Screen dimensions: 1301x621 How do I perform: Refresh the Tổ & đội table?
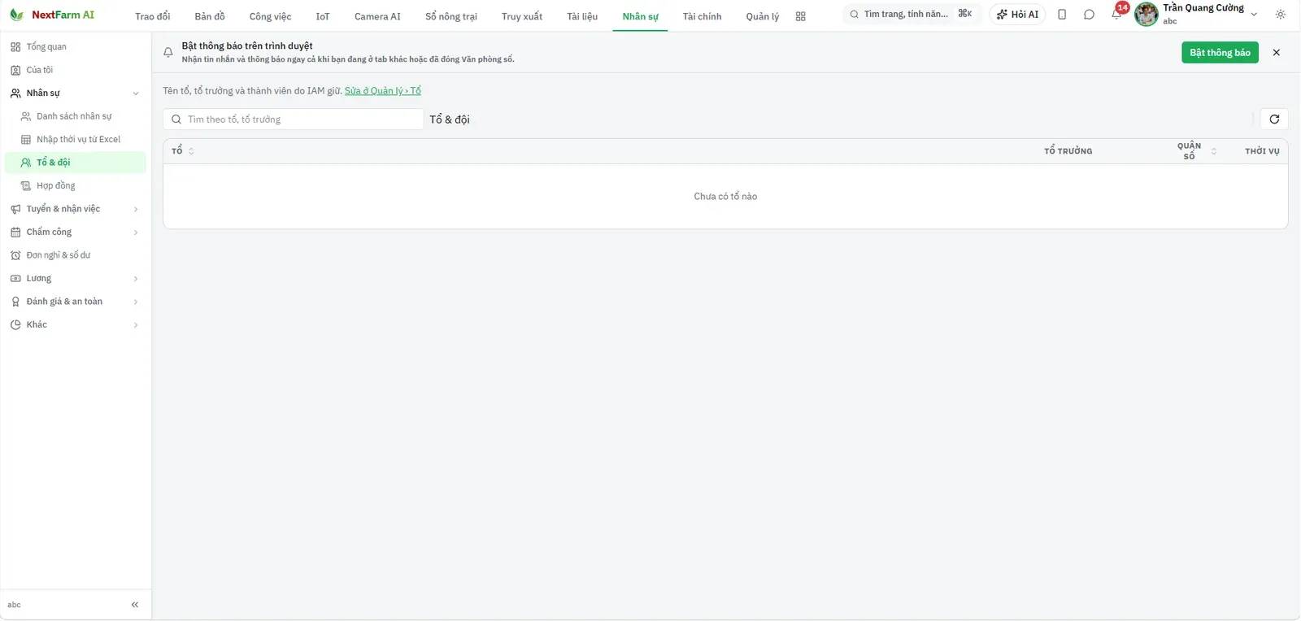click(1274, 119)
